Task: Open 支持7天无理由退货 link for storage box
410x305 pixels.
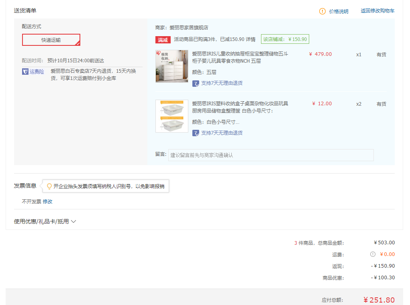Action: (222, 133)
